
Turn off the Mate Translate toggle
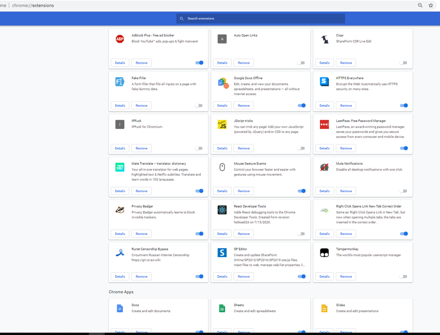(200, 191)
